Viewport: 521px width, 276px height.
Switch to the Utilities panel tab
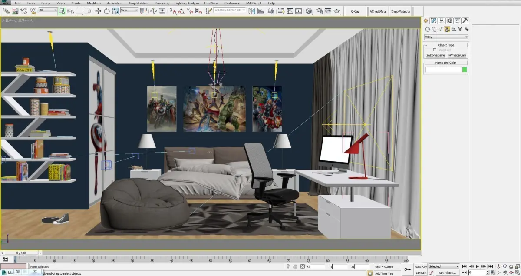coord(465,20)
